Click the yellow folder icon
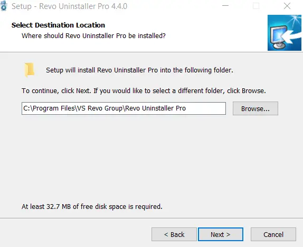Image resolution: width=303 pixels, height=247 pixels. point(30,70)
